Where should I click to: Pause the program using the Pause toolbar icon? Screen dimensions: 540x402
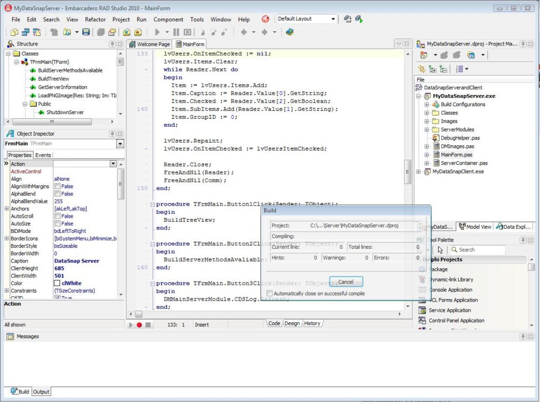click(x=176, y=32)
